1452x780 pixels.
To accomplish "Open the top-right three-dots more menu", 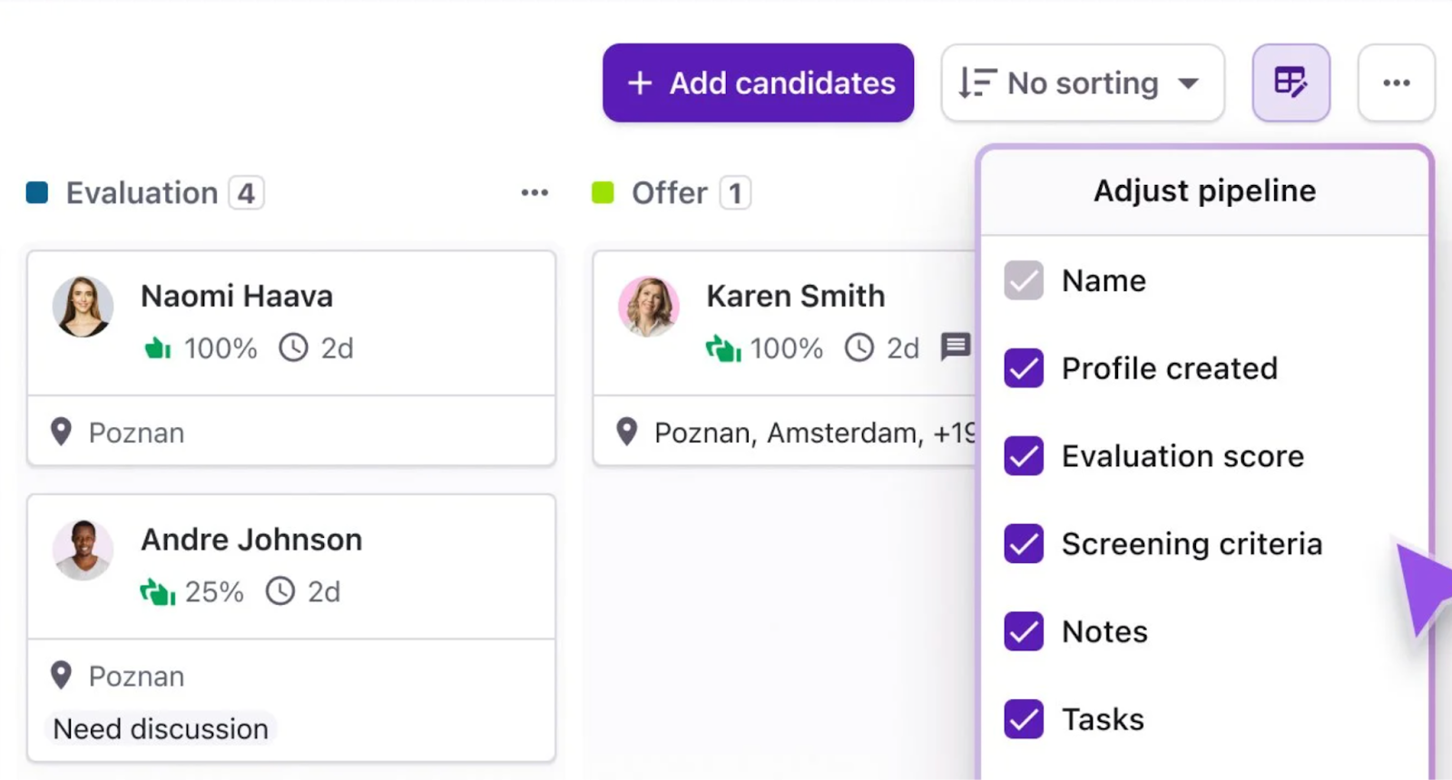I will (1396, 83).
